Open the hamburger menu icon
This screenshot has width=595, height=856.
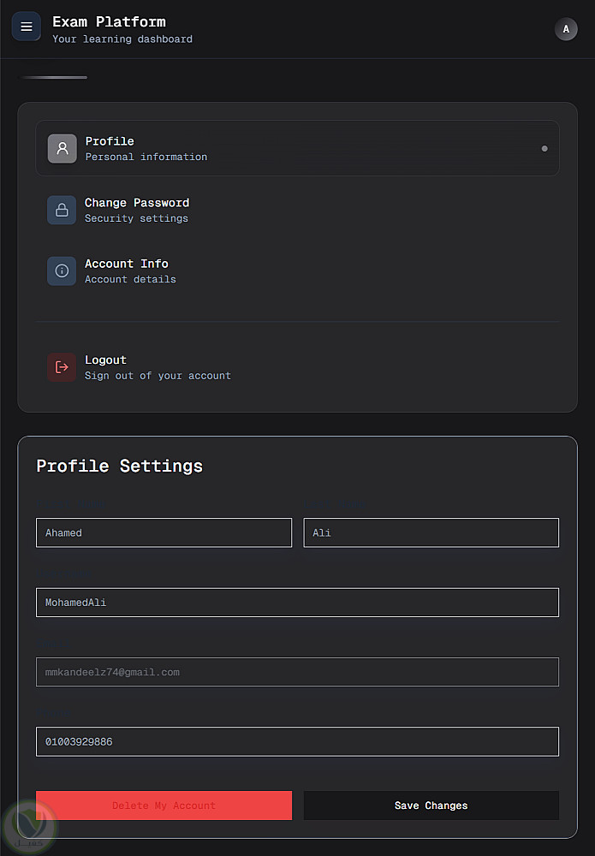(27, 27)
